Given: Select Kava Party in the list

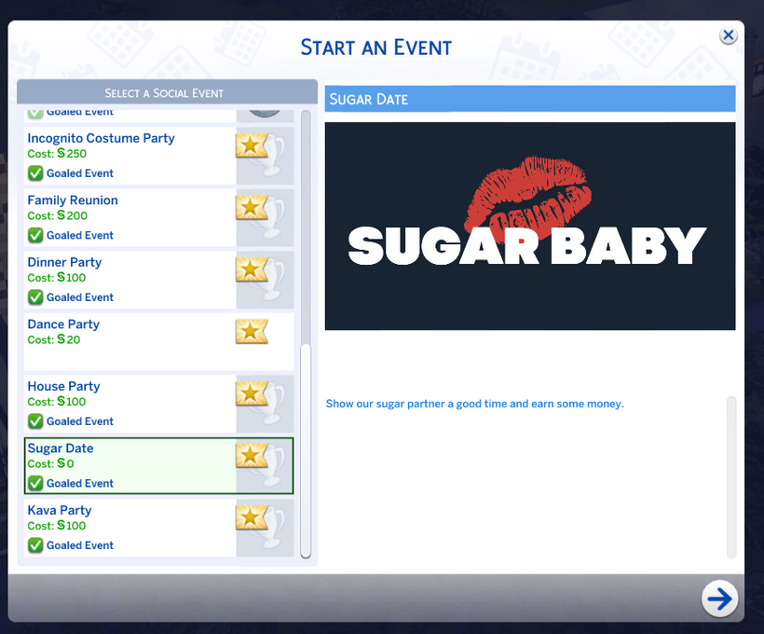Looking at the screenshot, I should [x=158, y=528].
